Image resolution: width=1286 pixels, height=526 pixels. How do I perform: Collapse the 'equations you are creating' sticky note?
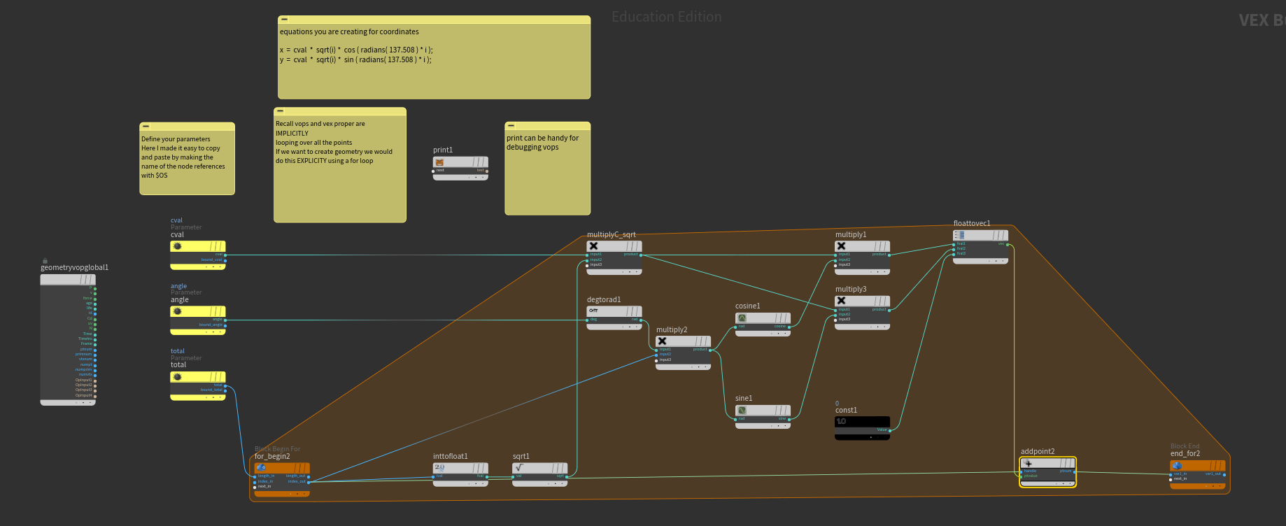(284, 20)
